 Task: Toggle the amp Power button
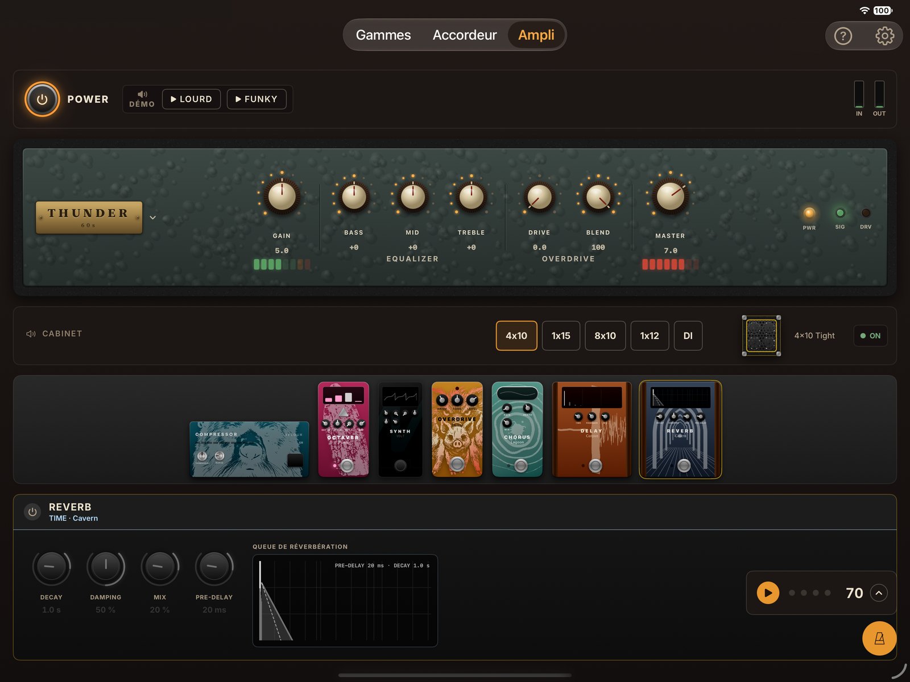coord(42,99)
